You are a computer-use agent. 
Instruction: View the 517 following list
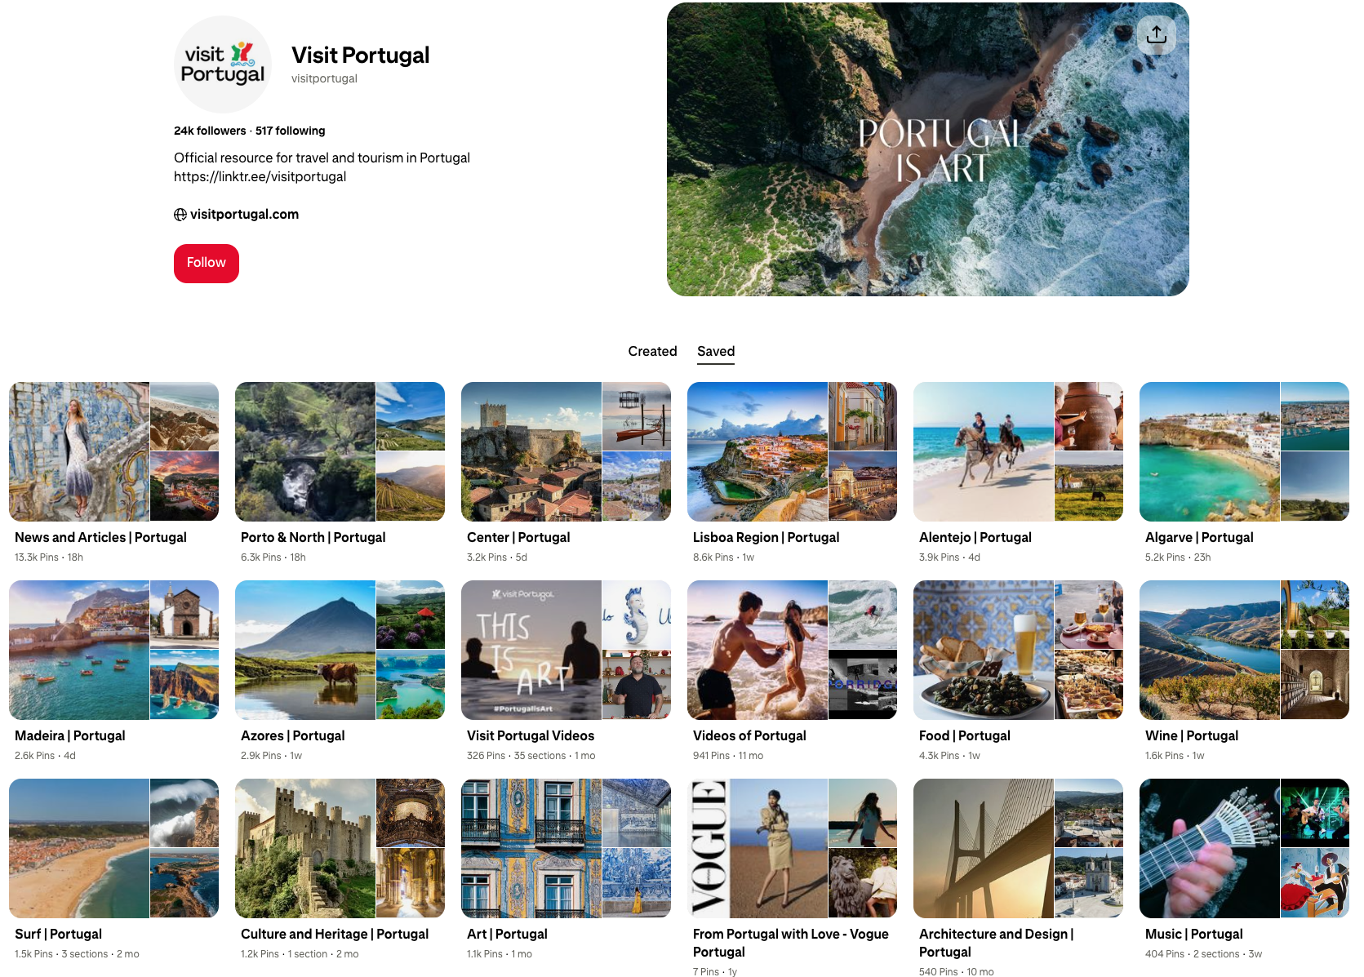coord(290,131)
